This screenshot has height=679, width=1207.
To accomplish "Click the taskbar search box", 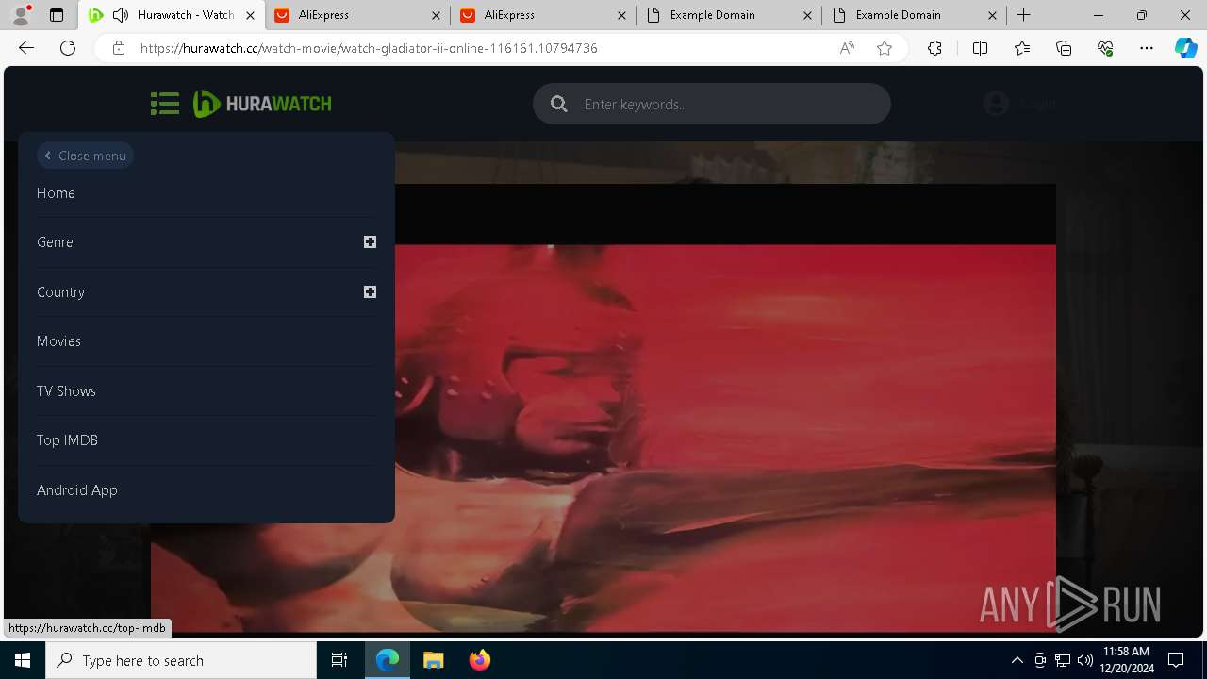I will pyautogui.click(x=181, y=660).
